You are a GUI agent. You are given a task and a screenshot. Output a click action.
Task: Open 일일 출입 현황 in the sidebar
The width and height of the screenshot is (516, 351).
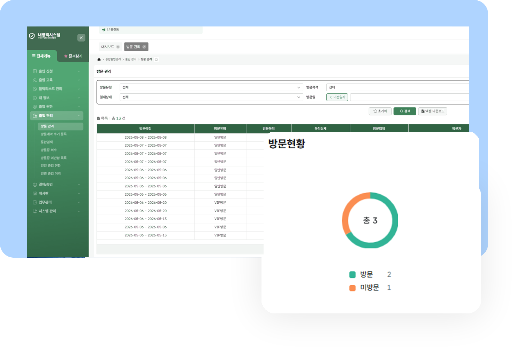pos(51,166)
